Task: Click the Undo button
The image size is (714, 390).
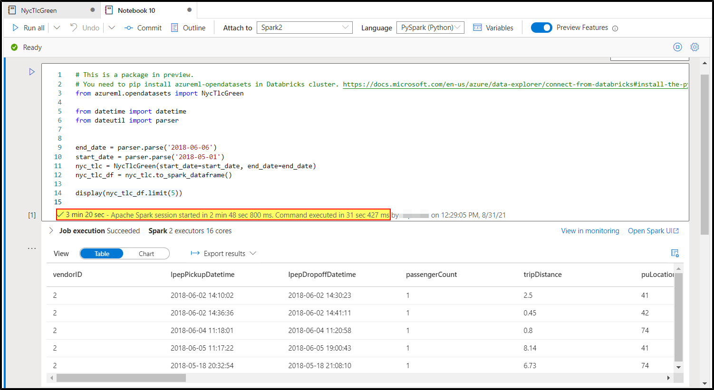Action: (85, 28)
